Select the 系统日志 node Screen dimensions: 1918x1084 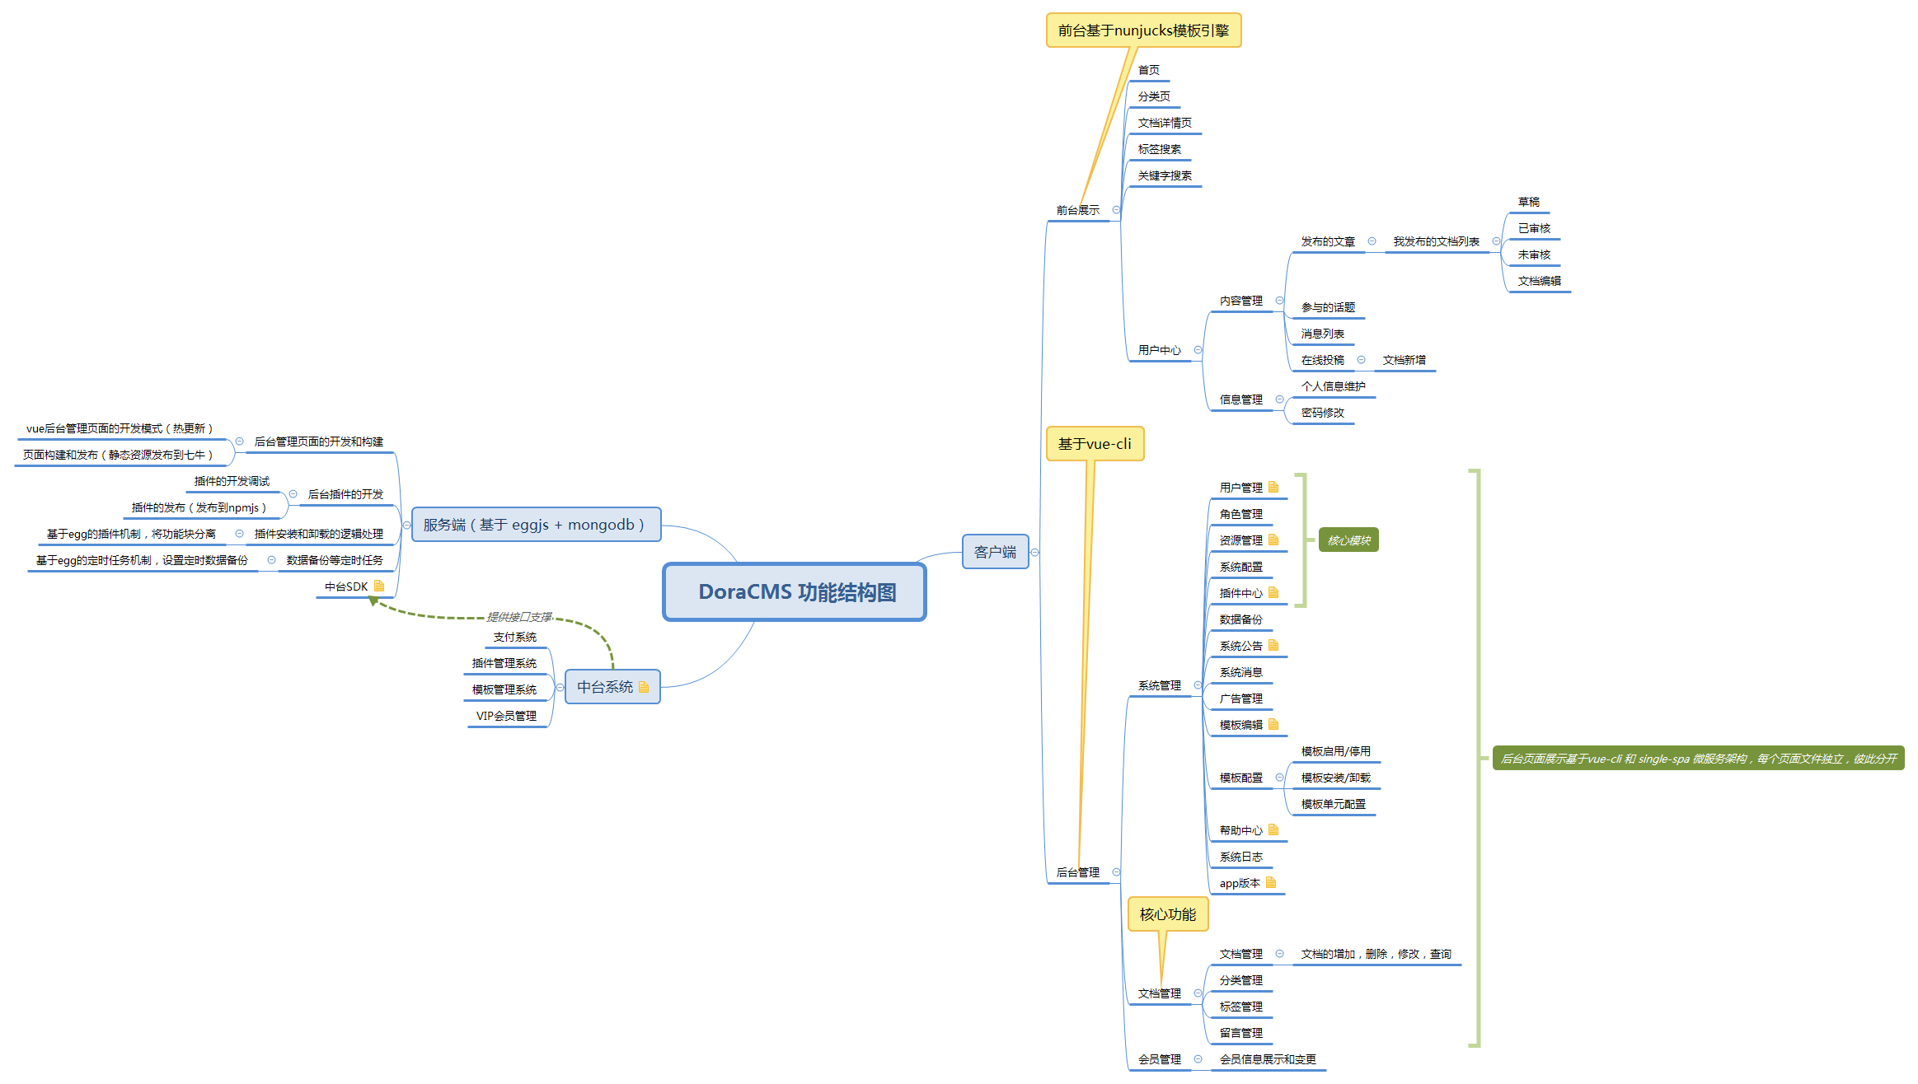pos(1241,857)
